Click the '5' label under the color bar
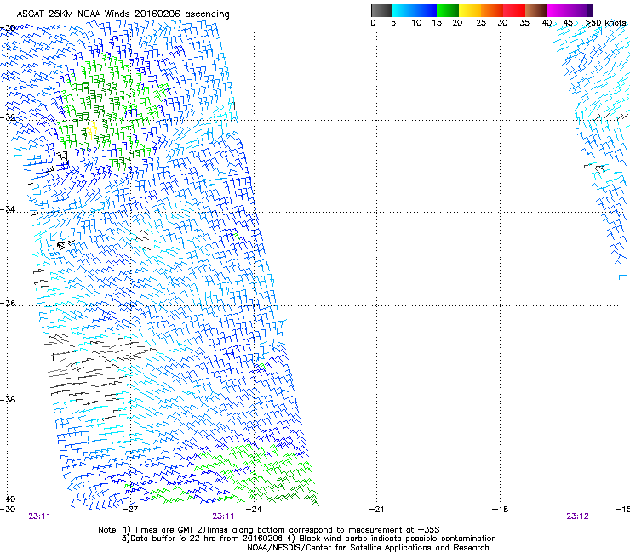Screen dimensions: 630x553 pyautogui.click(x=393, y=23)
